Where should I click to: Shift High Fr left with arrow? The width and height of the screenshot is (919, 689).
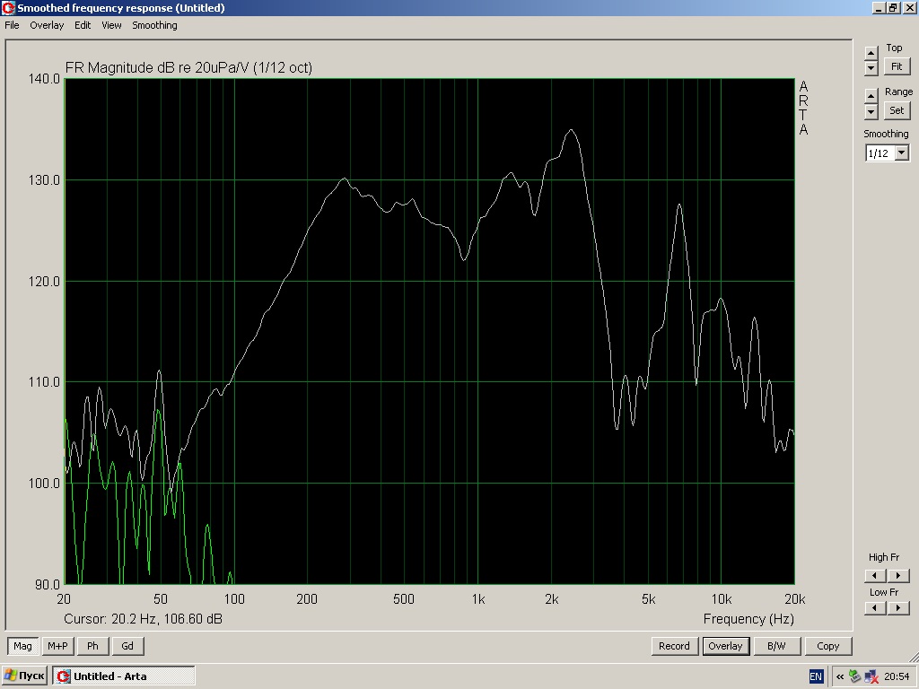874,576
